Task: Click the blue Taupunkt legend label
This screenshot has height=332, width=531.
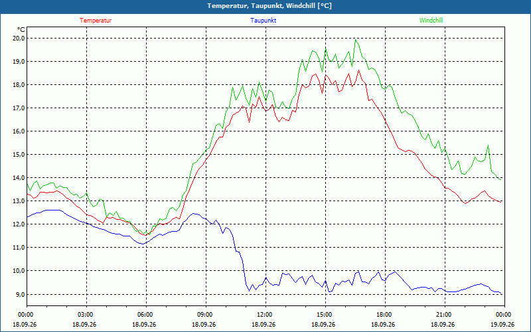Action: pos(263,21)
